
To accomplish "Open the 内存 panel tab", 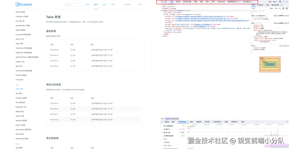I will [x=207, y=2].
